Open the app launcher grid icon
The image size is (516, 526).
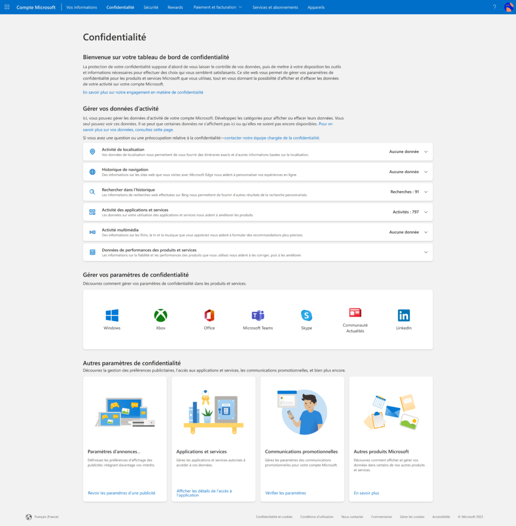click(7, 7)
